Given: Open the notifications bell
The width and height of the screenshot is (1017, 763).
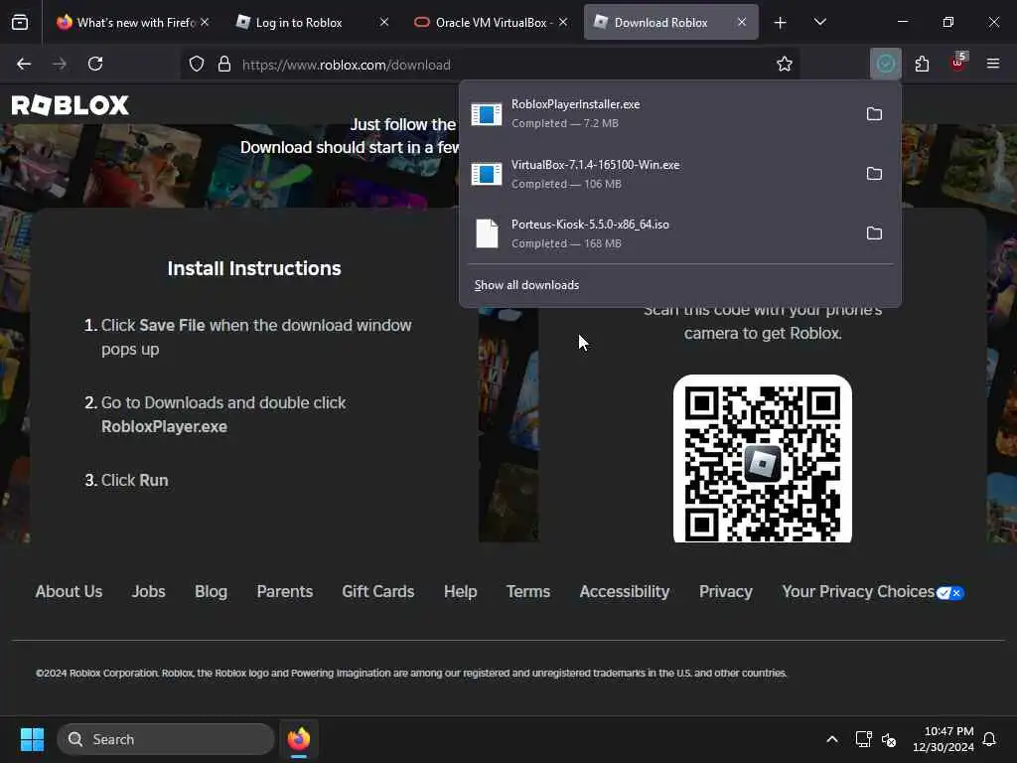Looking at the screenshot, I should [989, 739].
